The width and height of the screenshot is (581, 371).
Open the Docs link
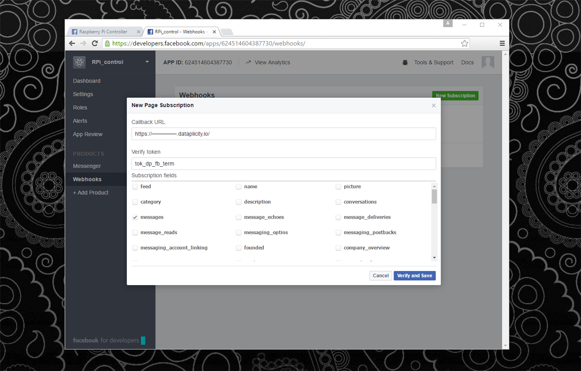(x=467, y=62)
